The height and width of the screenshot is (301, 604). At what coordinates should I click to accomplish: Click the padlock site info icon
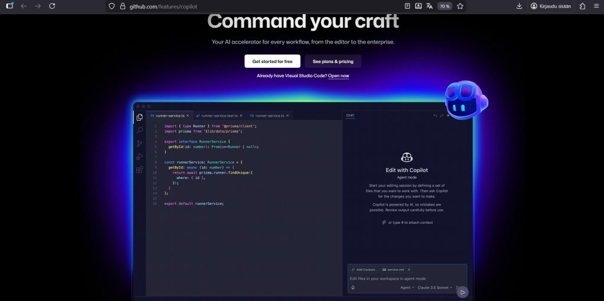coord(123,6)
